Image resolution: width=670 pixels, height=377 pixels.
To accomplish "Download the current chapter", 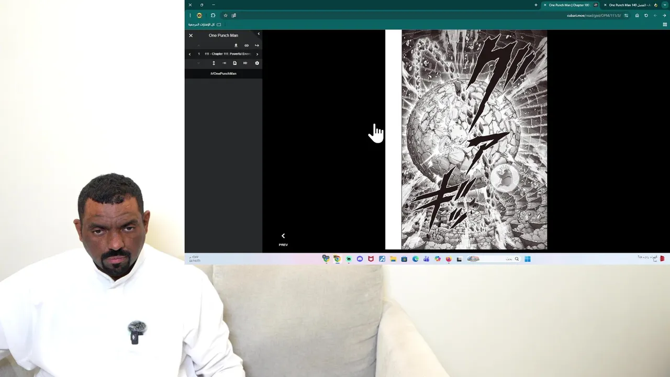I will (236, 46).
